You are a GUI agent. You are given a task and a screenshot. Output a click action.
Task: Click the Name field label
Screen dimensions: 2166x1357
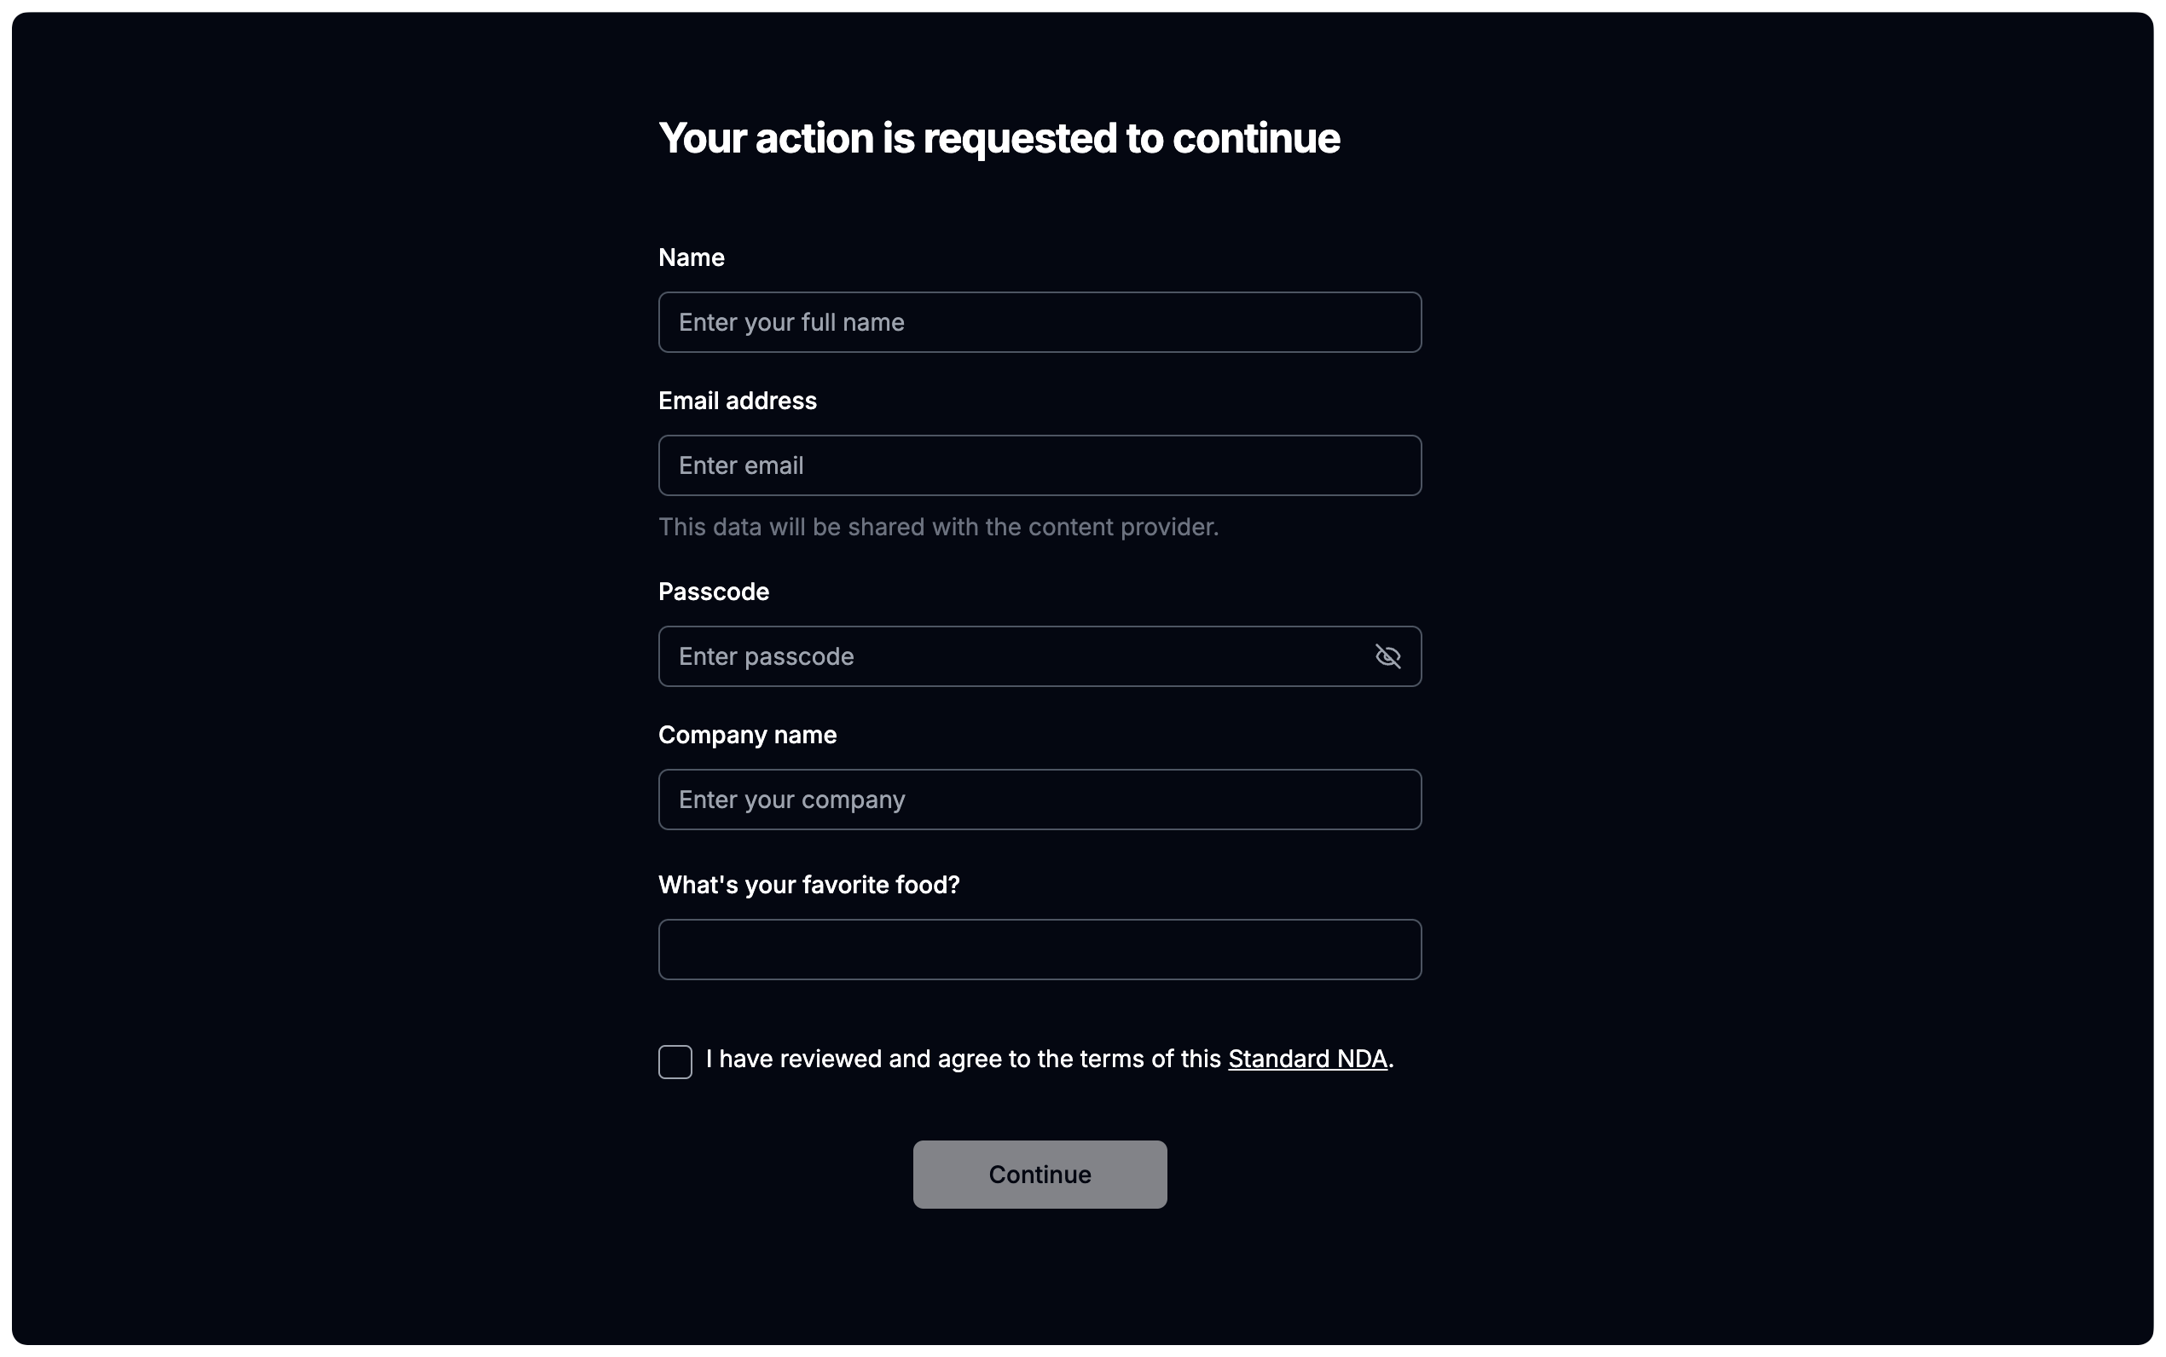[x=692, y=257]
